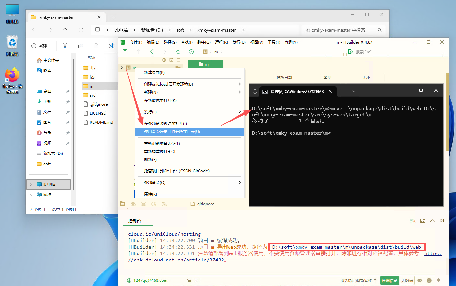Expand the m project tree node
Image resolution: width=456 pixels, height=286 pixels.
point(122,68)
